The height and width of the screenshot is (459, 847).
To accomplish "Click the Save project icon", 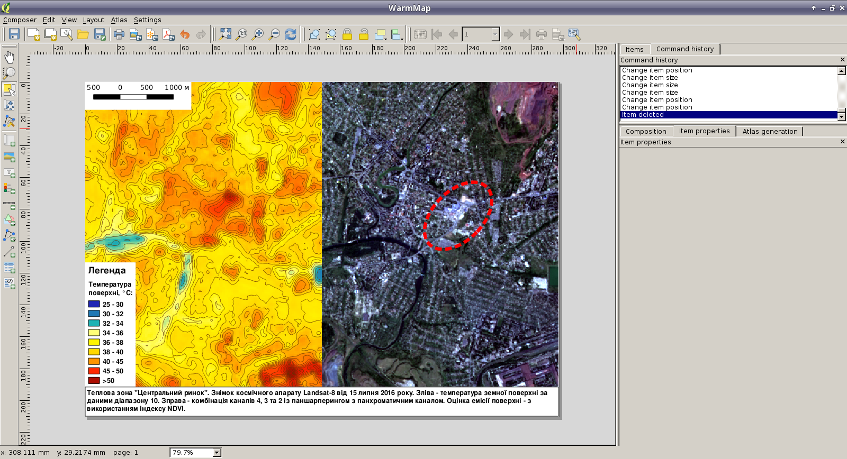I will click(14, 34).
